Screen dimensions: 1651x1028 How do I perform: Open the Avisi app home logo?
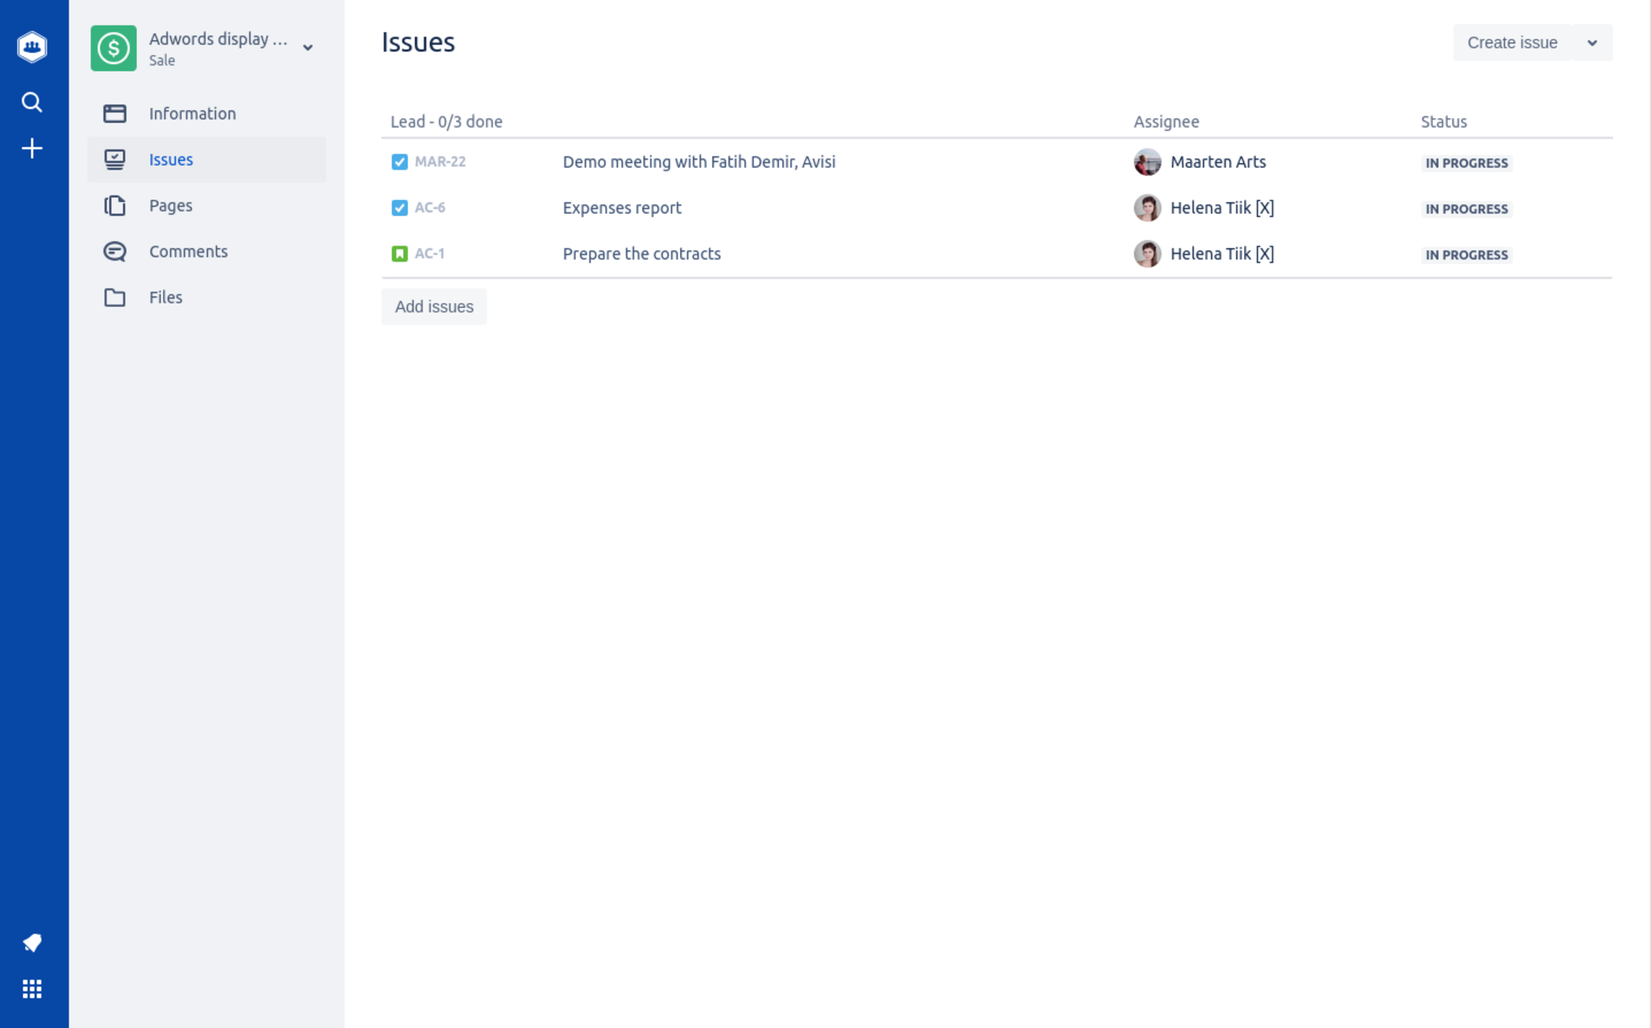(32, 47)
